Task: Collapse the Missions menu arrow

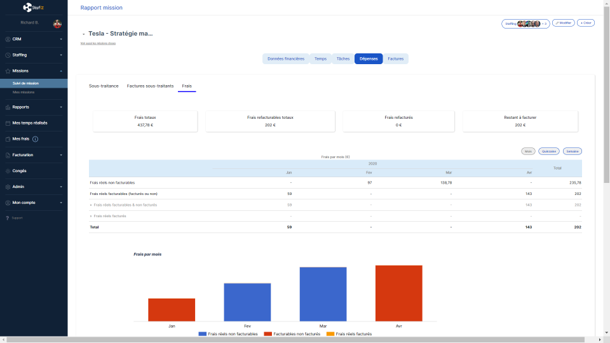Action: tap(61, 71)
